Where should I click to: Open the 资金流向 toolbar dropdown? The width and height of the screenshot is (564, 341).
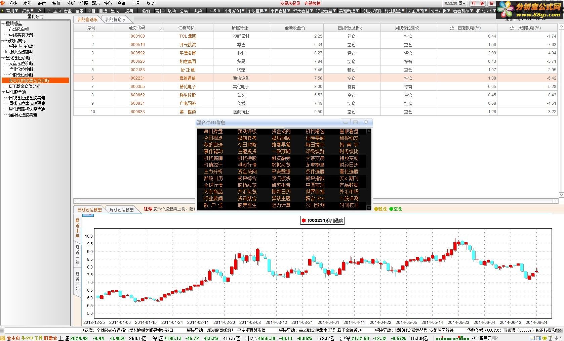[x=417, y=11]
